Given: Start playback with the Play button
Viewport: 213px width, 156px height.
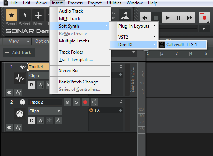Looking at the screenshot, I should coord(167,18).
